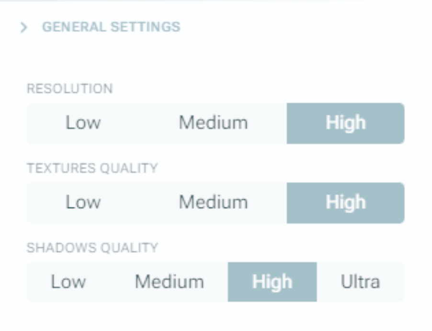Lower Shadows Quality to Low
432x331 pixels.
coord(68,282)
